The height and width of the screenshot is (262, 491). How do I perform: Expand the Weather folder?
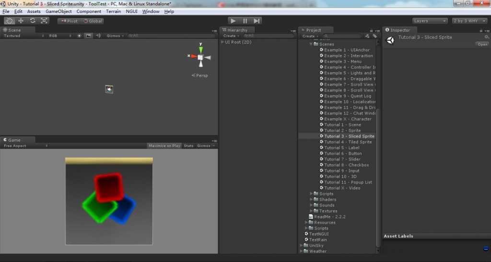(x=301, y=251)
